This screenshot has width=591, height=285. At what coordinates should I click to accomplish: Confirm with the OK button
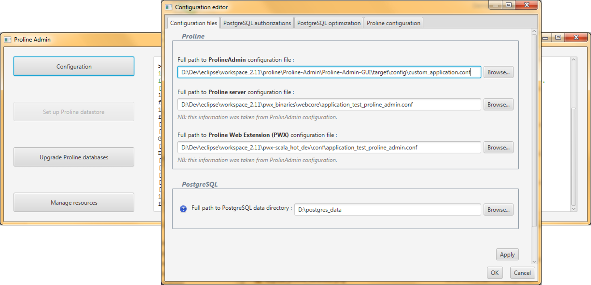click(x=495, y=273)
